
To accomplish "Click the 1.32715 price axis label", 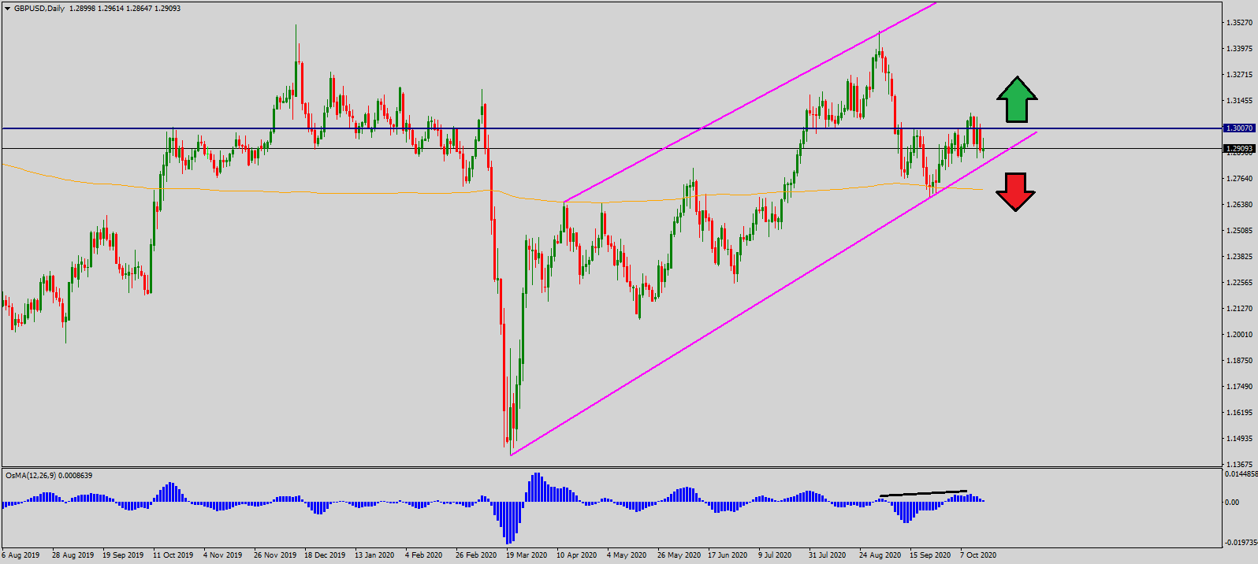I will click(1239, 75).
